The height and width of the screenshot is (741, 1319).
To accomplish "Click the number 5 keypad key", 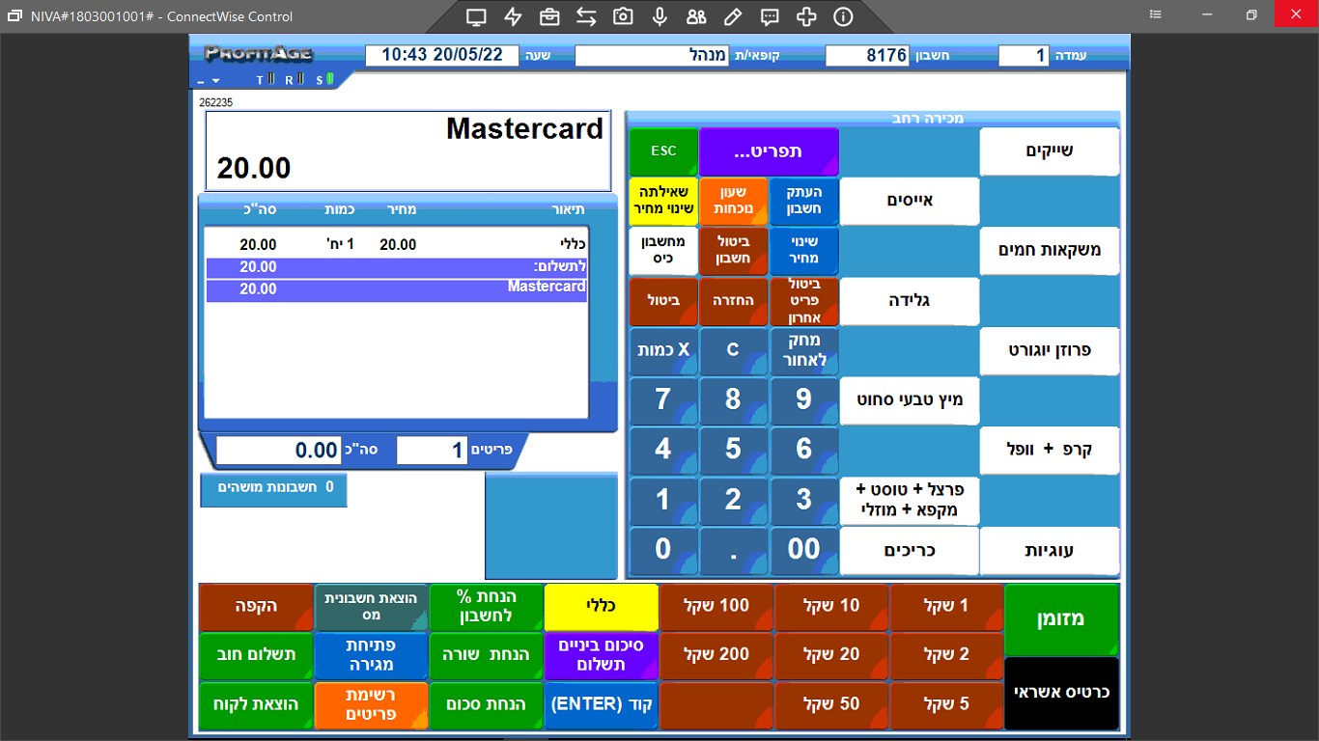I will [x=734, y=451].
